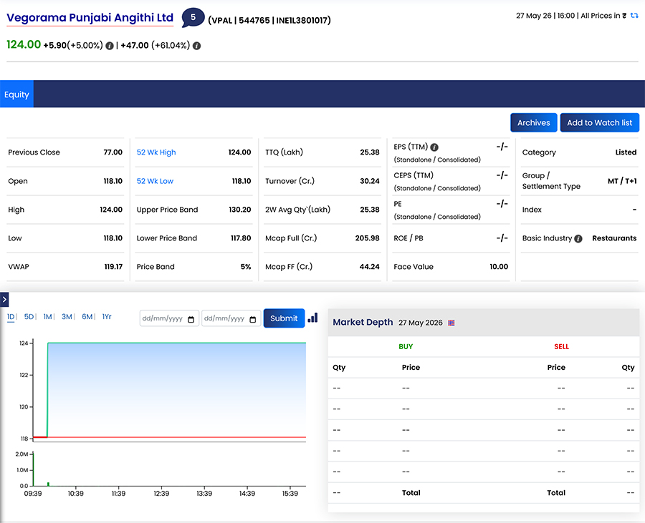This screenshot has height=523, width=645.
Task: Open Vegorama Punjabi Angithi Ltd link
Action: coord(90,18)
